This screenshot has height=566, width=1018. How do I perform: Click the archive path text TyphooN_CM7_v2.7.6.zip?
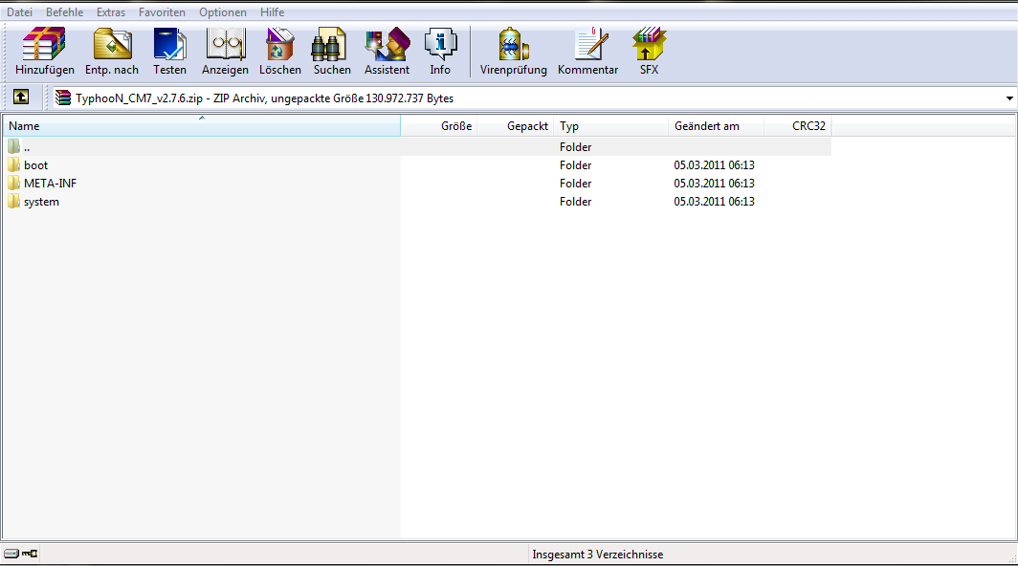tap(139, 98)
